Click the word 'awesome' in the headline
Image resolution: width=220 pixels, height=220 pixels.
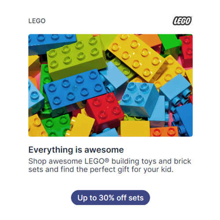click(104, 150)
